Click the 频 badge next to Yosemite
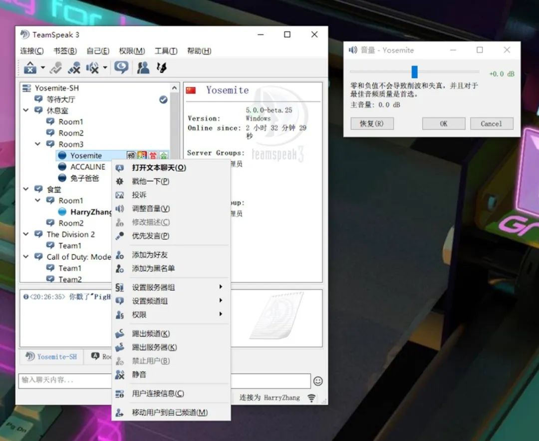 pos(131,155)
